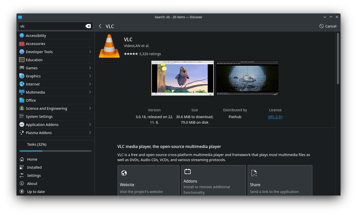Click the Multimedia monitor icon
357x215 pixels.
22,92
